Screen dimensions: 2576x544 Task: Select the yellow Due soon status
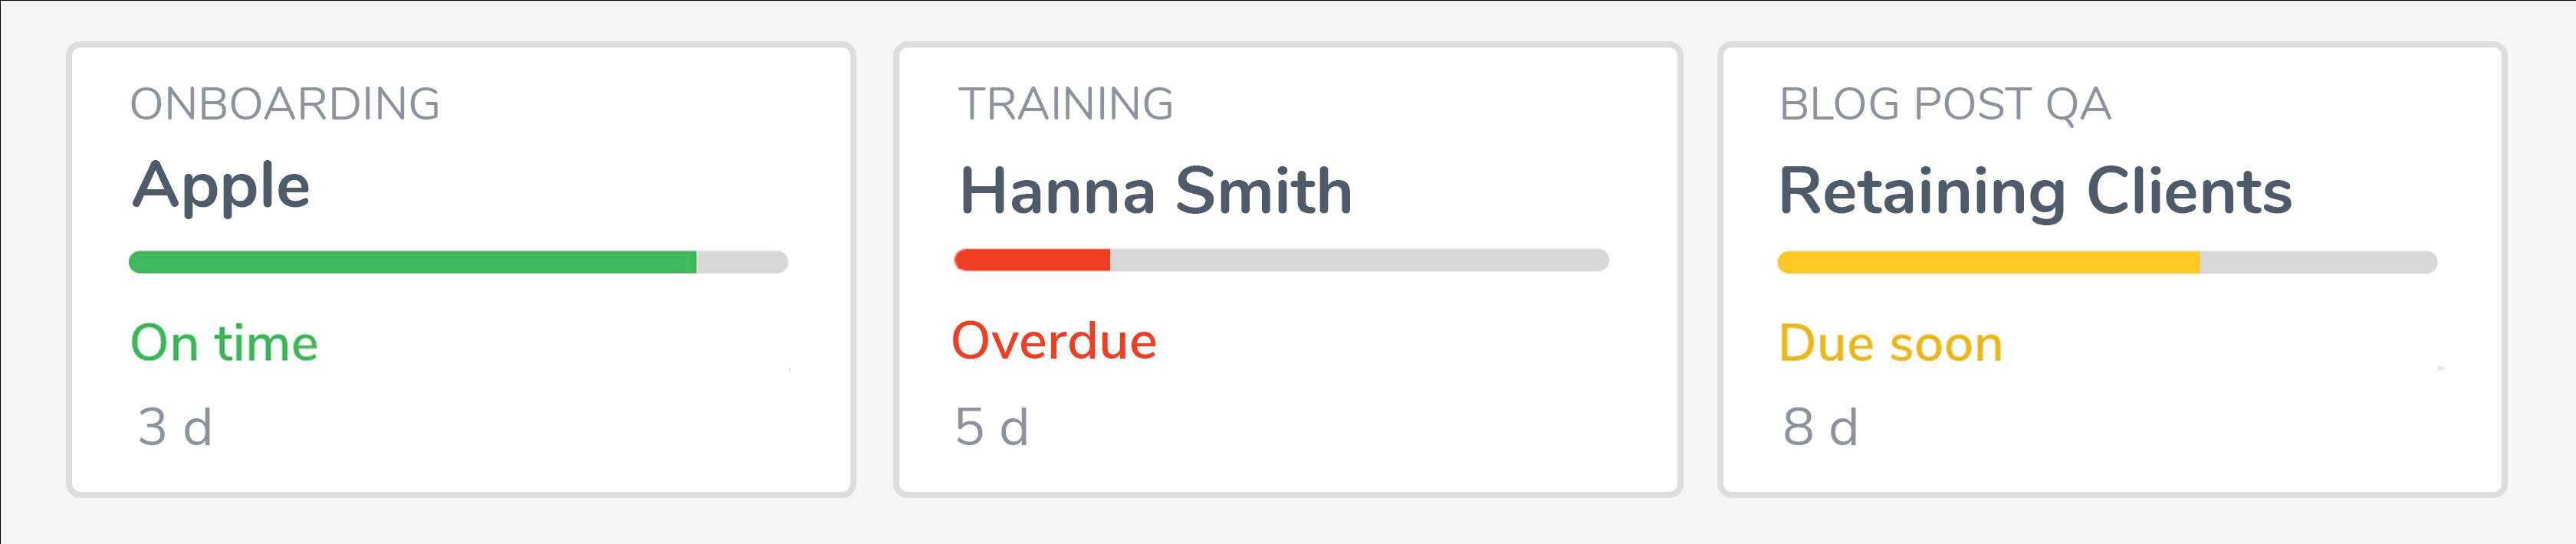click(1890, 343)
